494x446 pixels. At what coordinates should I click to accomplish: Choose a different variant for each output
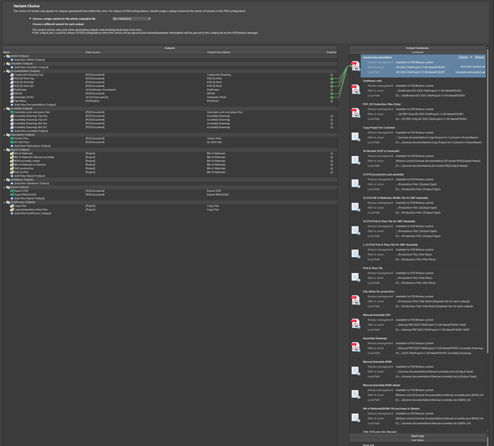(x=30, y=24)
